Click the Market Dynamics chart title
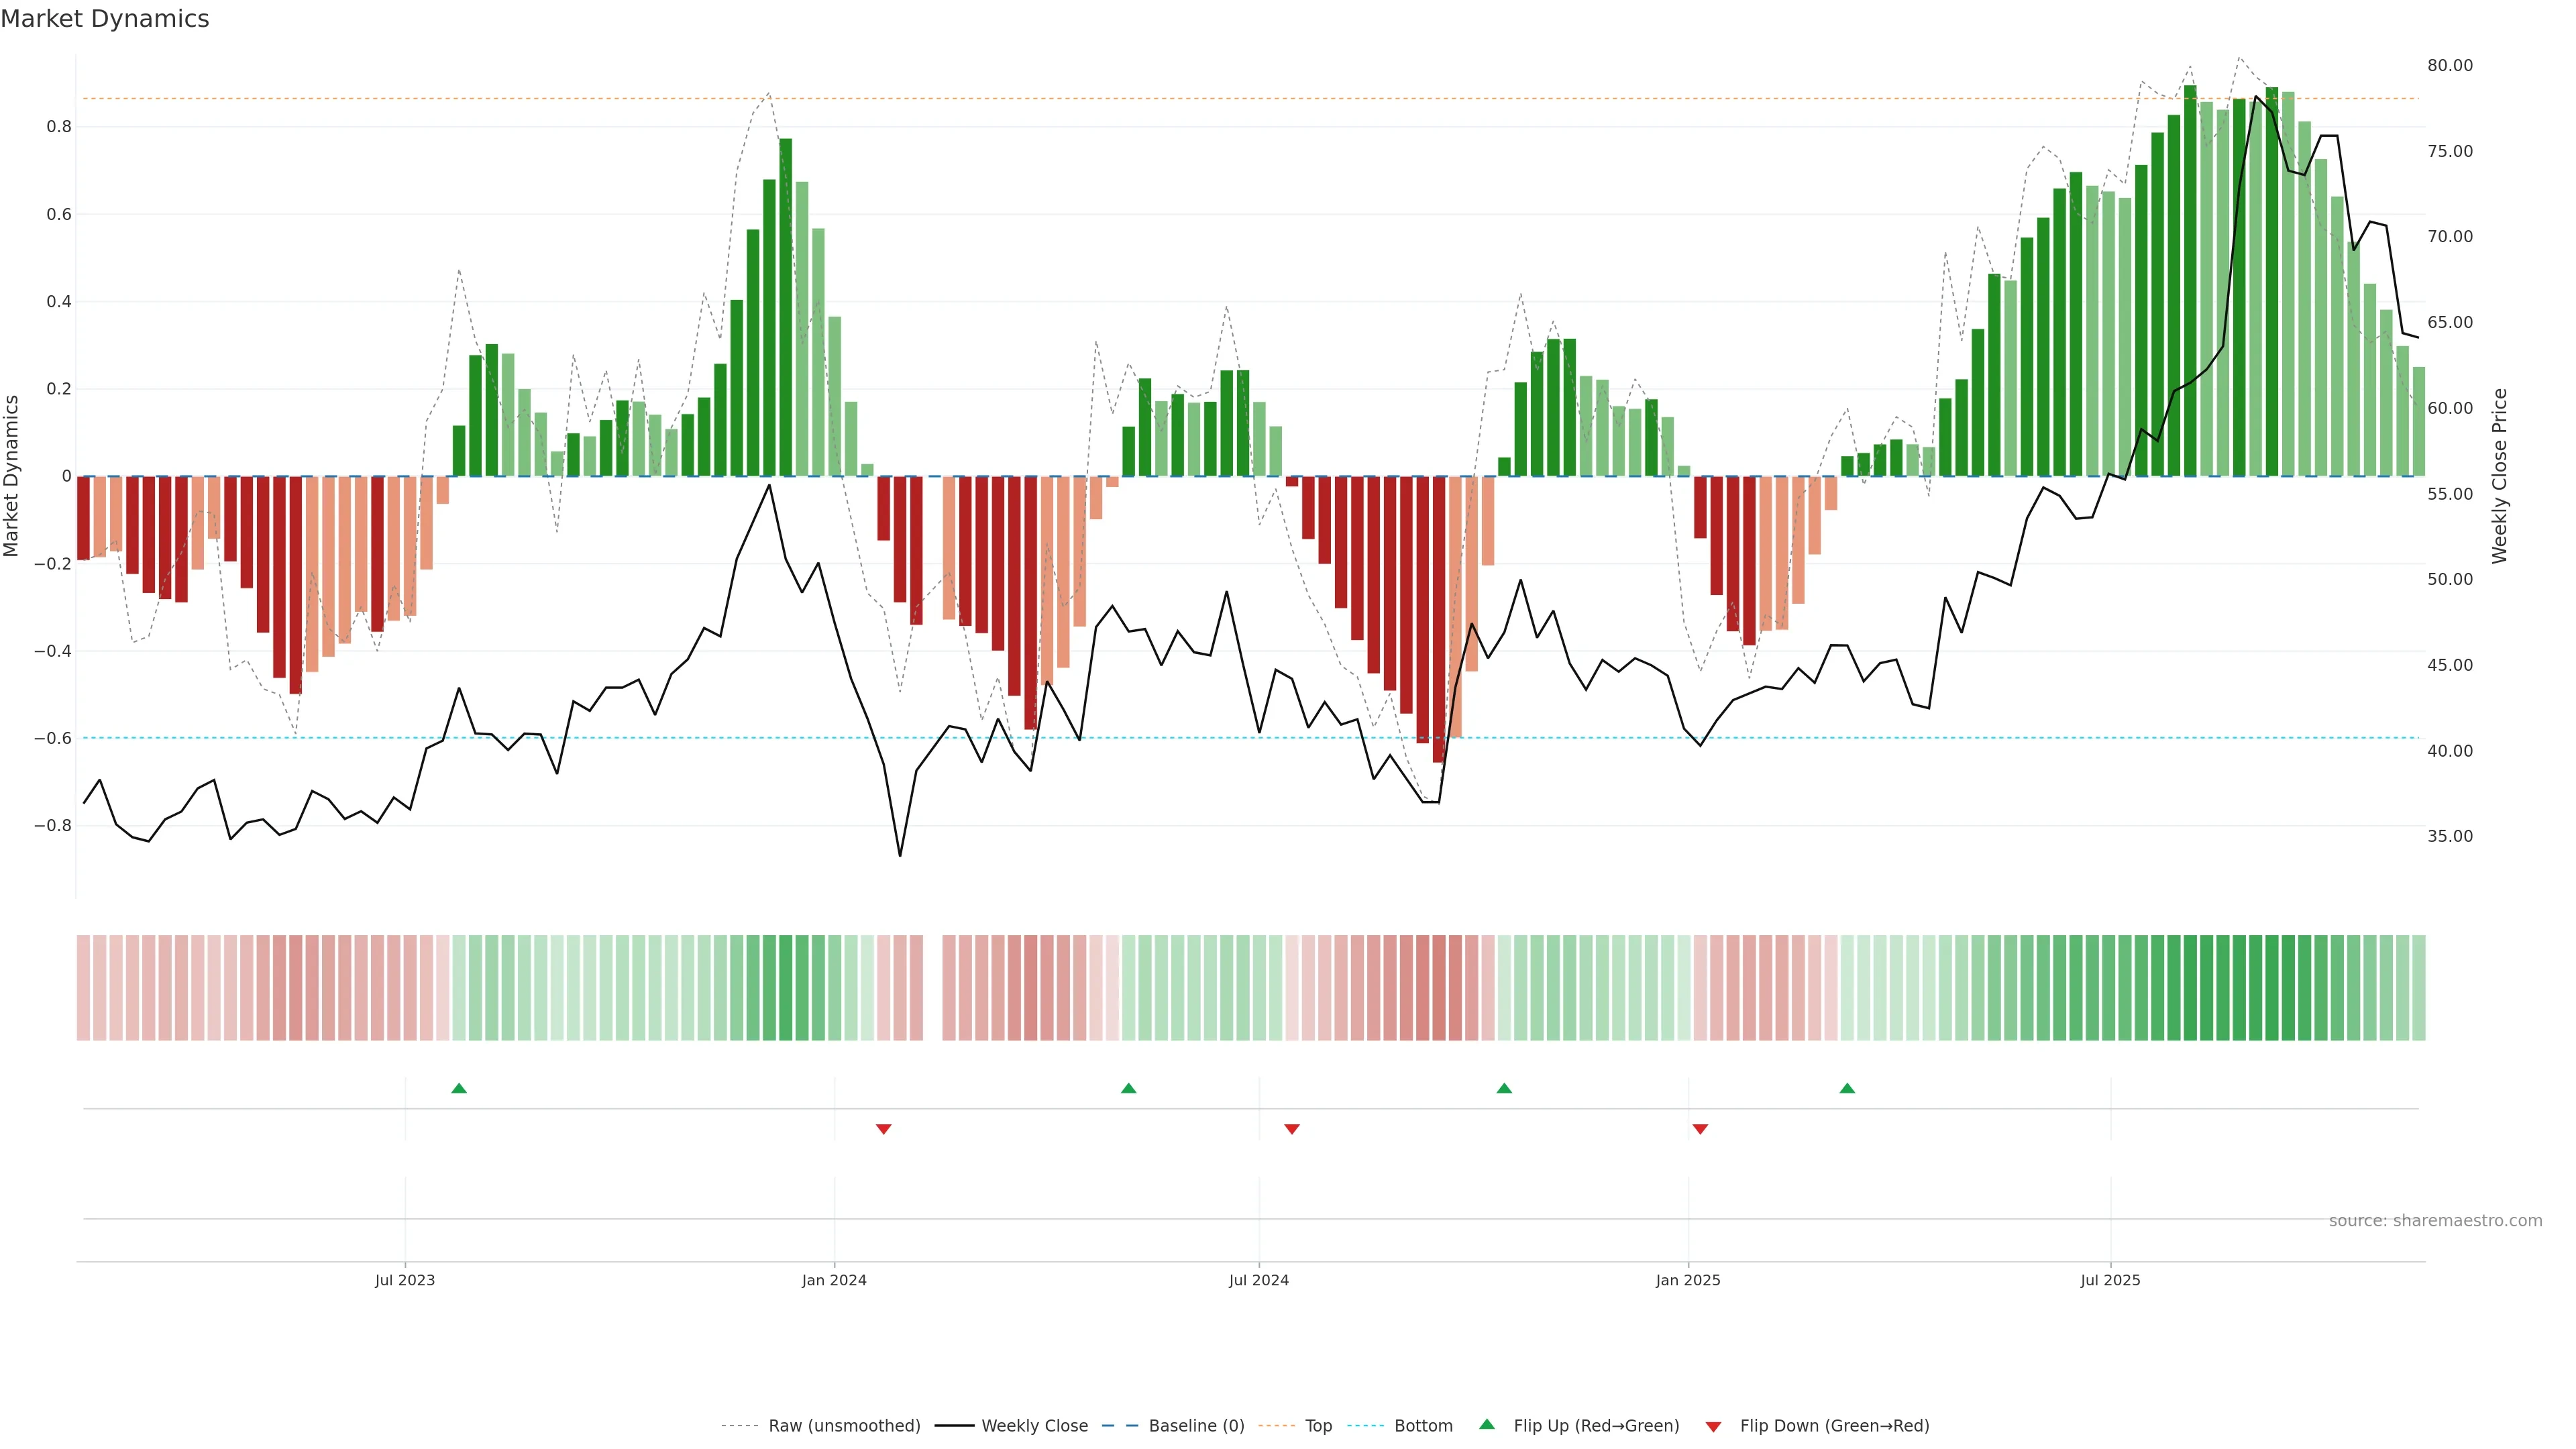This screenshot has width=2576, height=1449. 105,19
